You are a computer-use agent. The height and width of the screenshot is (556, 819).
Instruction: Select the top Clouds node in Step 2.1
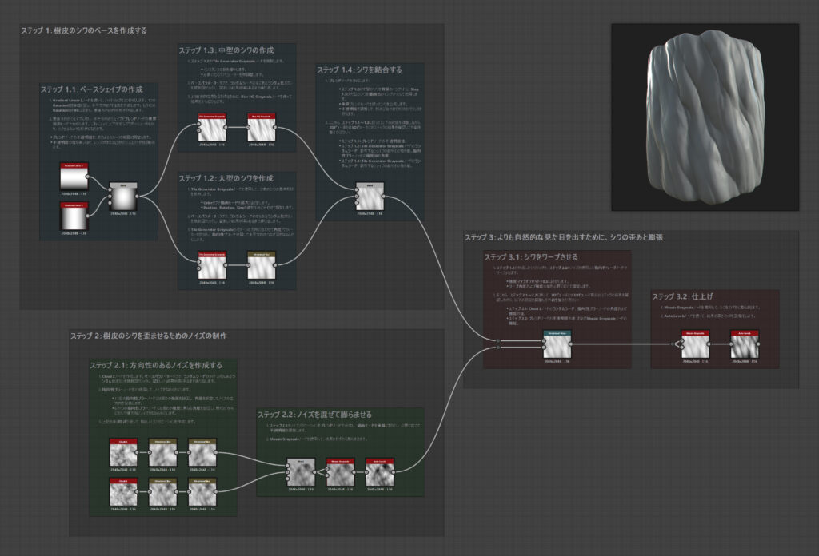tap(123, 453)
